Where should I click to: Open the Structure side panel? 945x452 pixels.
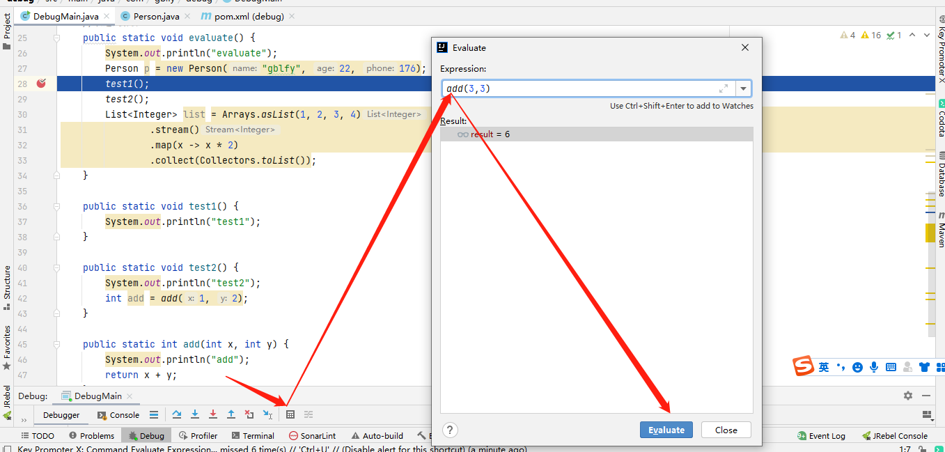(7, 287)
